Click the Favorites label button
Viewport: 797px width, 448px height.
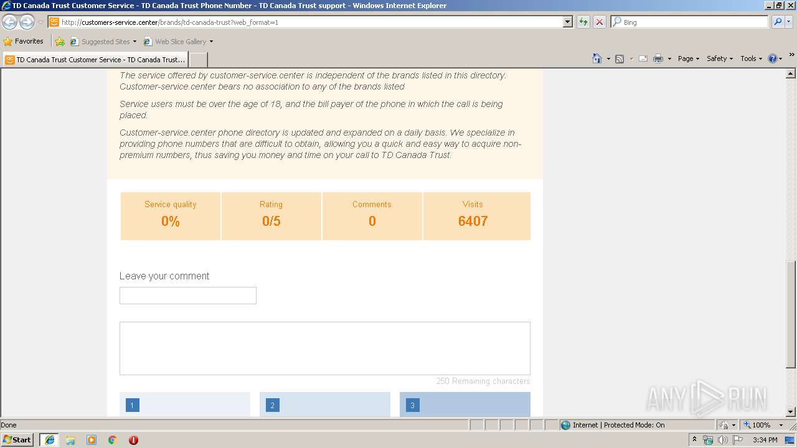click(29, 41)
